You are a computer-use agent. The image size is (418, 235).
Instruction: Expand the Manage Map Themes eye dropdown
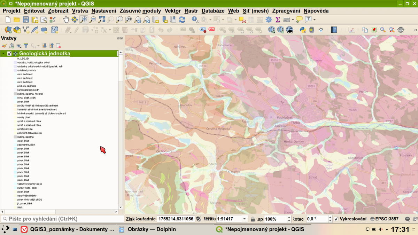(19, 46)
